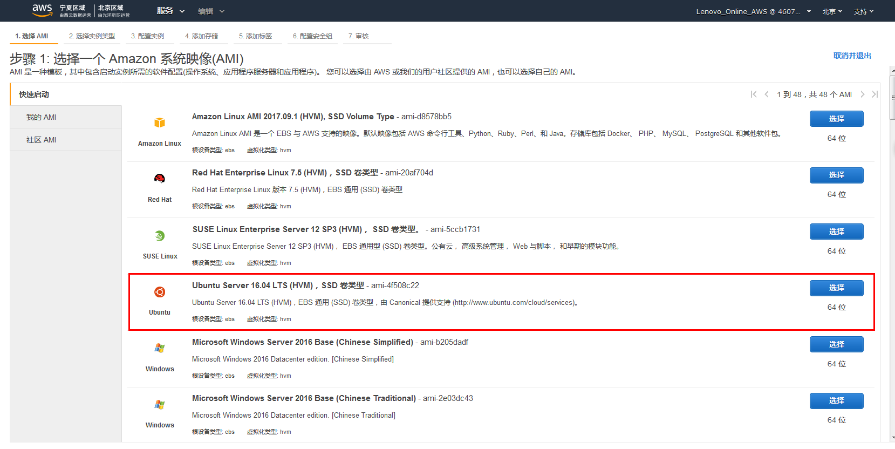Screen dimensions: 895x449
Task: Click Windows icon for Chinese Traditional AMI
Action: [x=160, y=404]
